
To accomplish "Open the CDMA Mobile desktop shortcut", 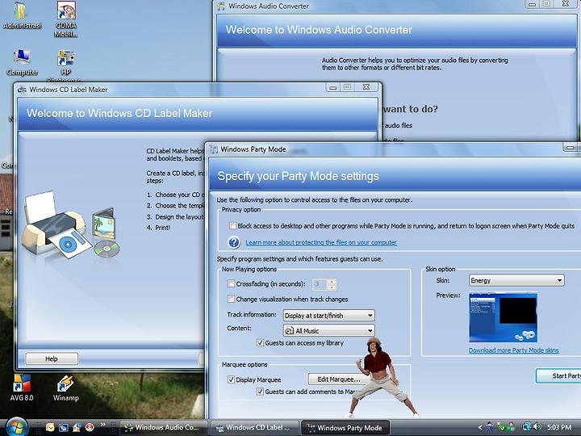I will tap(66, 19).
